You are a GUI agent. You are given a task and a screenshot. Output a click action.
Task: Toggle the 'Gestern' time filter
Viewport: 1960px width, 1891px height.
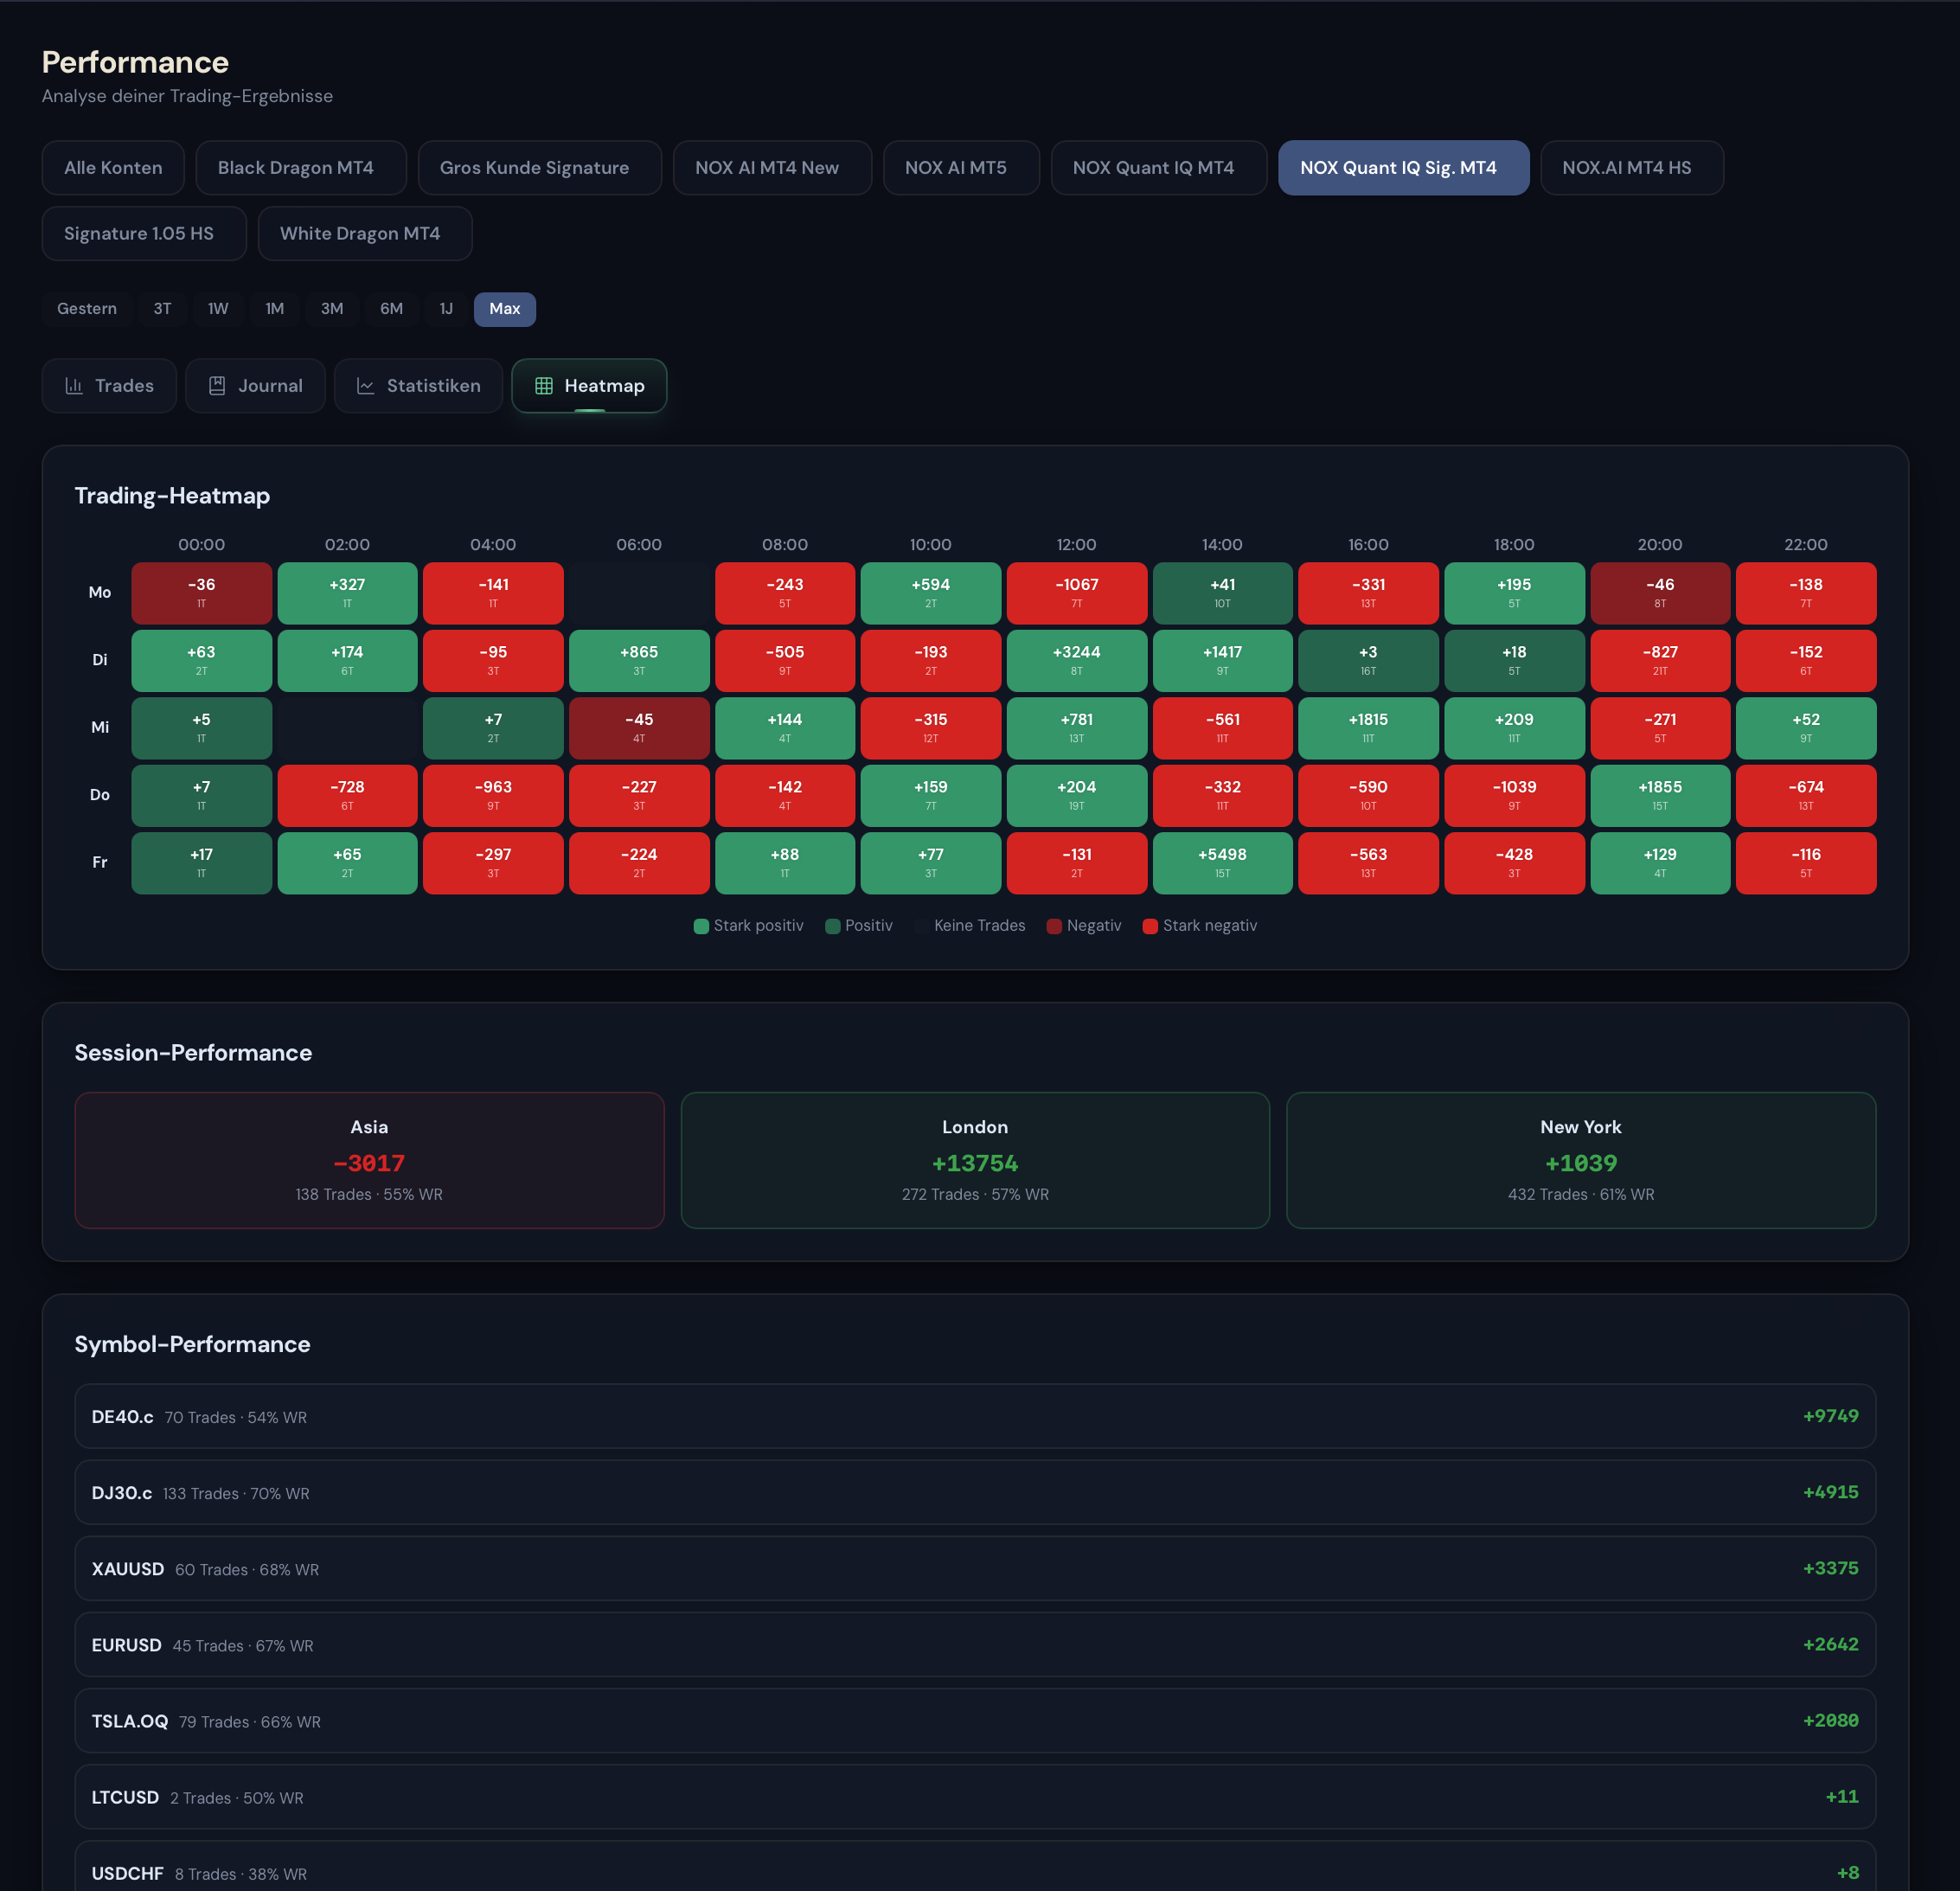pyautogui.click(x=87, y=309)
